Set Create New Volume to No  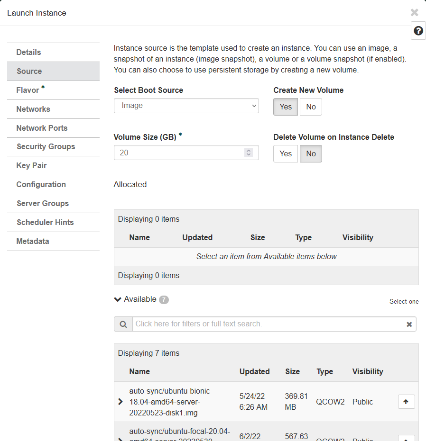311,107
